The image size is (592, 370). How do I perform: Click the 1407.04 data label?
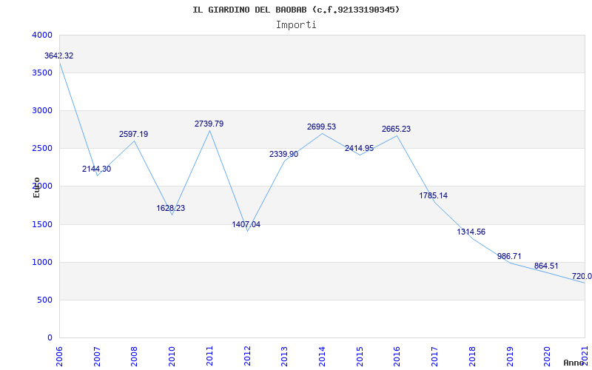246,225
